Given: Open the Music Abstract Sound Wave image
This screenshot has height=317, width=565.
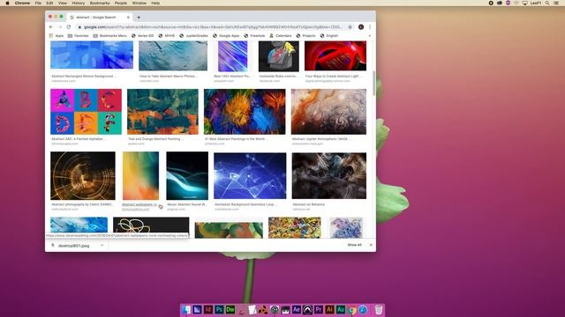Looking at the screenshot, I should (187, 176).
